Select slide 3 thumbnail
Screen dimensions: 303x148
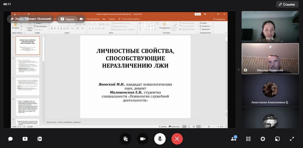[28, 86]
